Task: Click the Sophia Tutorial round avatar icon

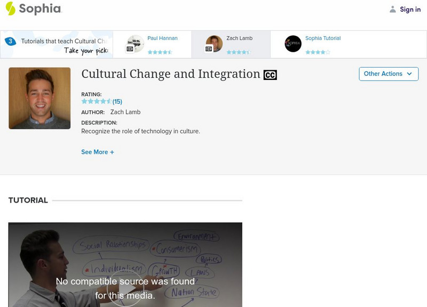Action: click(293, 44)
